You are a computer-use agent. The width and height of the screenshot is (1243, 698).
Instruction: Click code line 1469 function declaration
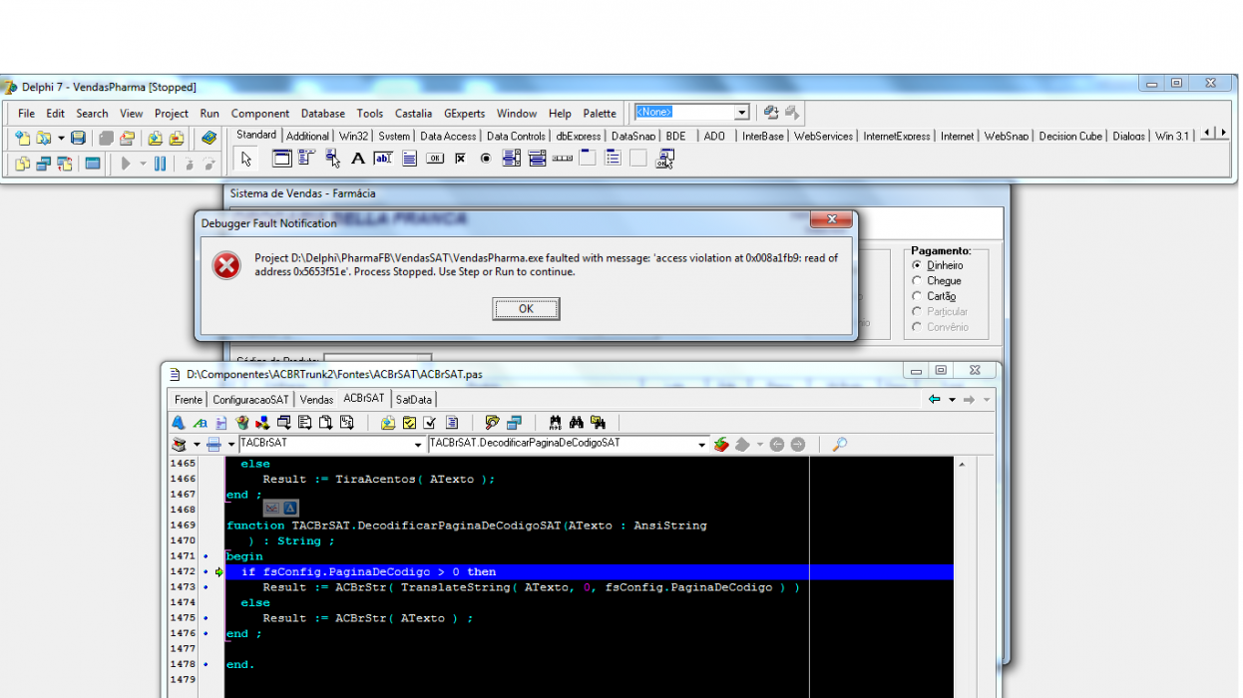point(467,525)
